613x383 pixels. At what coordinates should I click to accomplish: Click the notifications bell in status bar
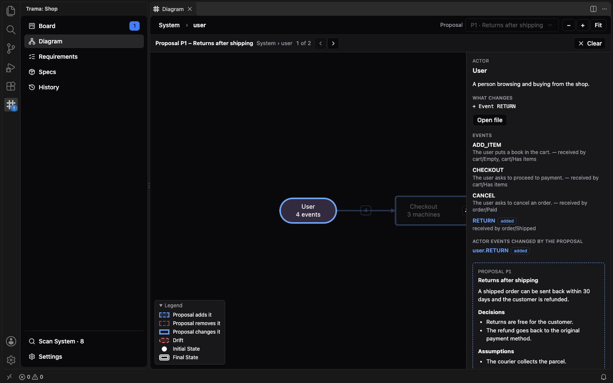tap(604, 377)
